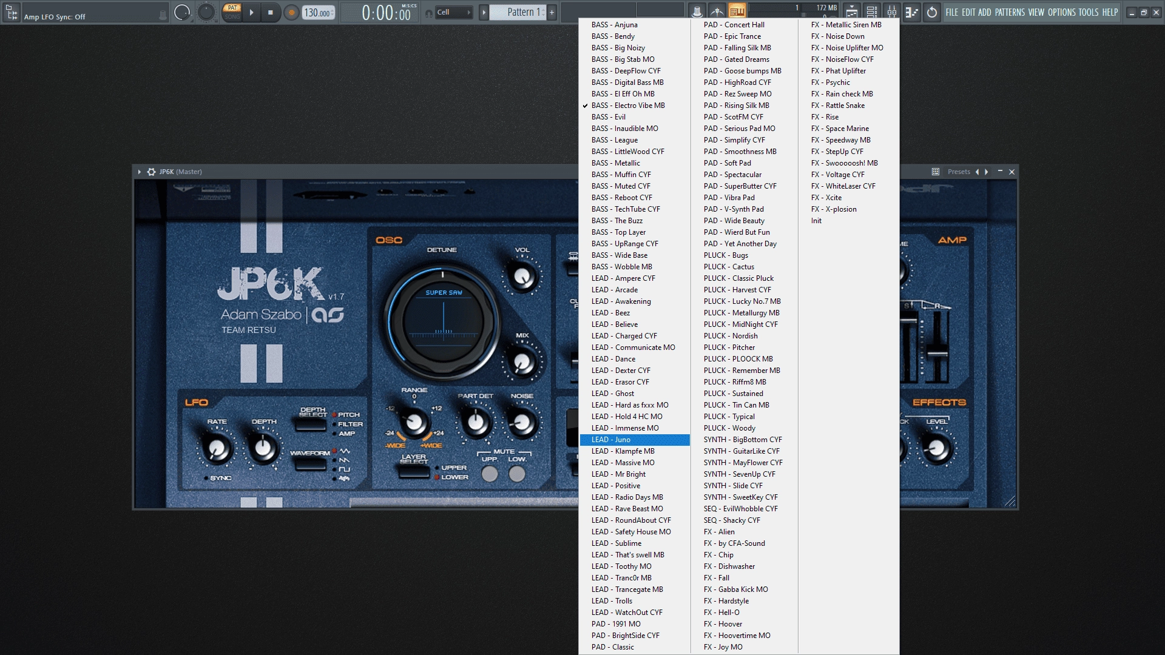
Task: Click the 130.000 tempo field
Action: point(319,12)
